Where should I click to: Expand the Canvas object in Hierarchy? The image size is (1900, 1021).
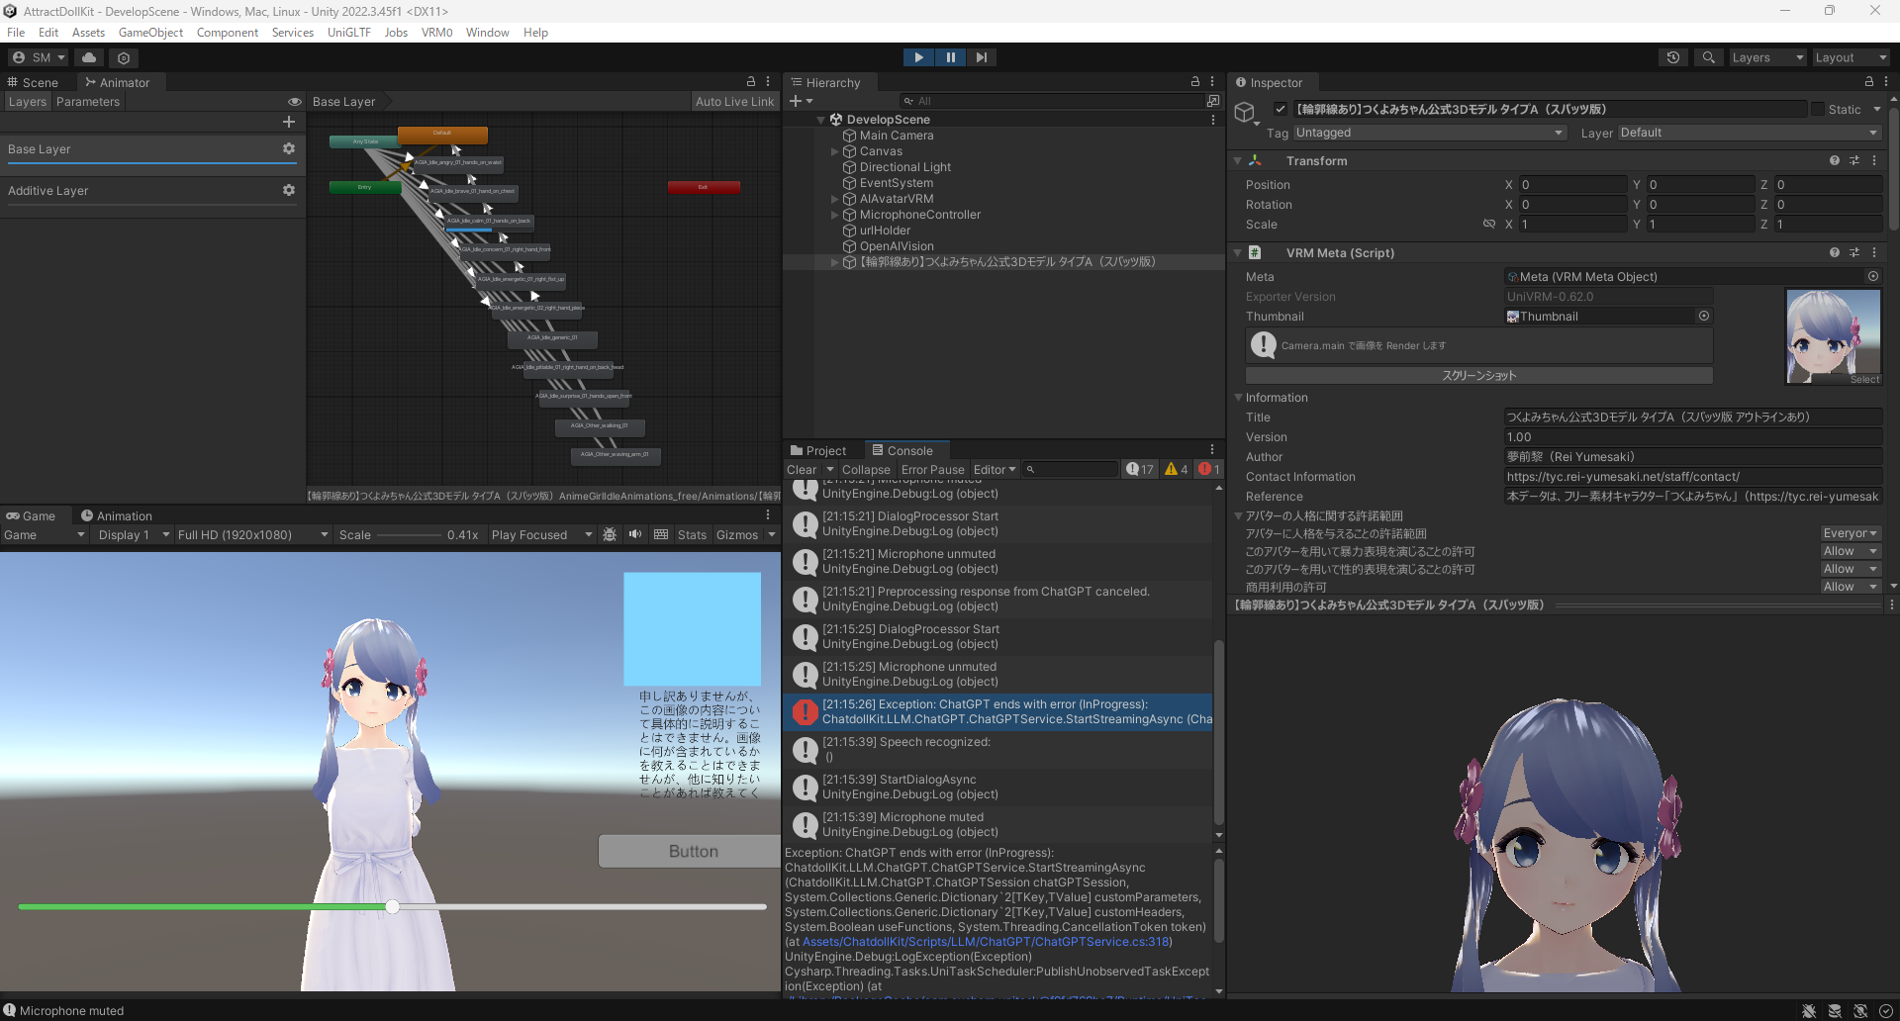coord(834,151)
